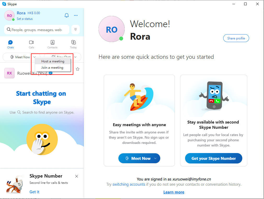Click the large RO welcome avatar
This screenshot has width=264, height=199.
coord(112,29)
